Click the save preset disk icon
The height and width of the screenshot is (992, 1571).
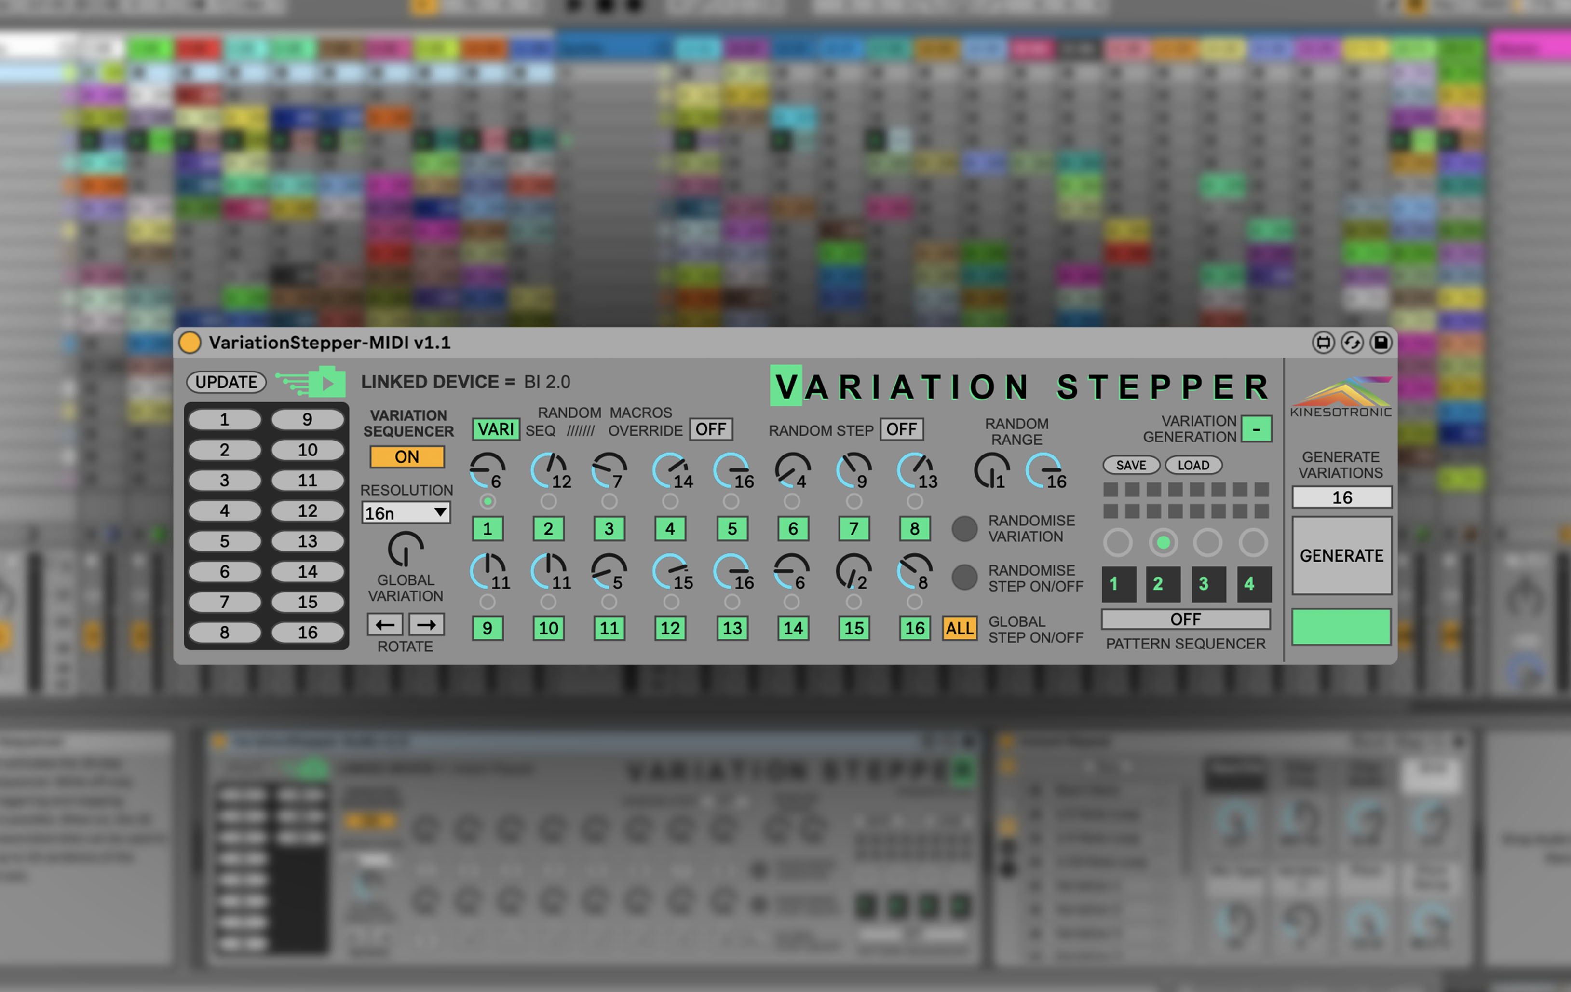coord(1381,343)
